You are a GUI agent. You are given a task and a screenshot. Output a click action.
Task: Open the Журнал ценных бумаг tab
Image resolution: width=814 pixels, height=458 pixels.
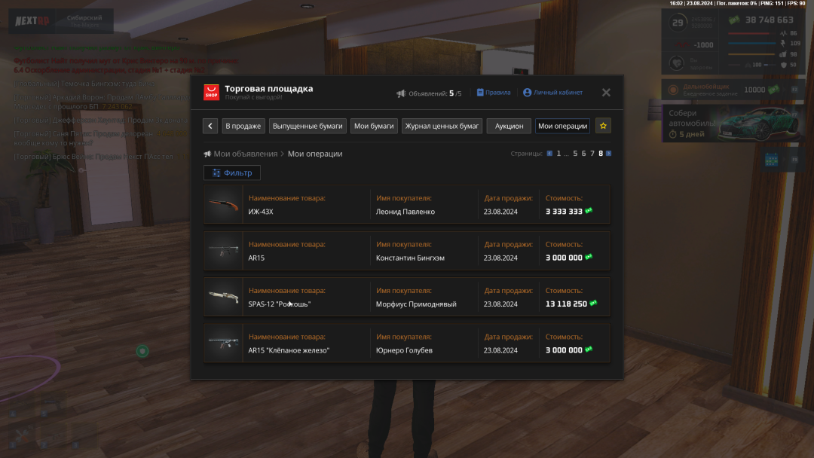442,126
